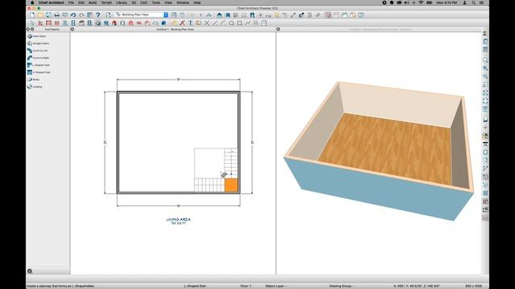Open the Terrain menu
The width and height of the screenshot is (515, 289).
click(106, 2)
